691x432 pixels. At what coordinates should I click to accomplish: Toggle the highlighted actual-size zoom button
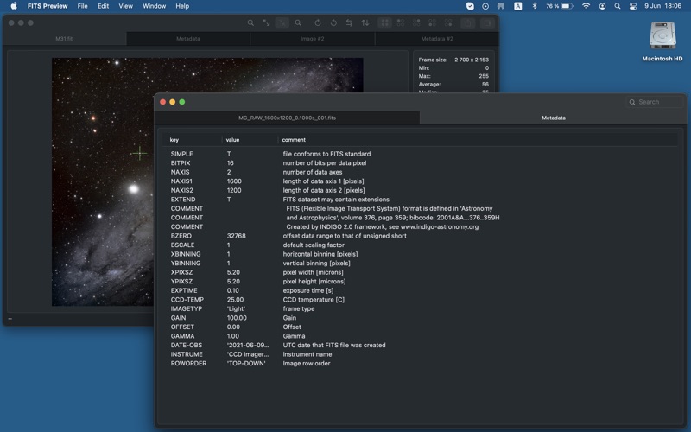click(x=282, y=23)
